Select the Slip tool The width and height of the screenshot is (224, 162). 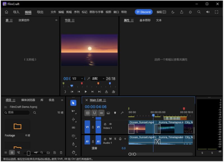click(x=73, y=136)
